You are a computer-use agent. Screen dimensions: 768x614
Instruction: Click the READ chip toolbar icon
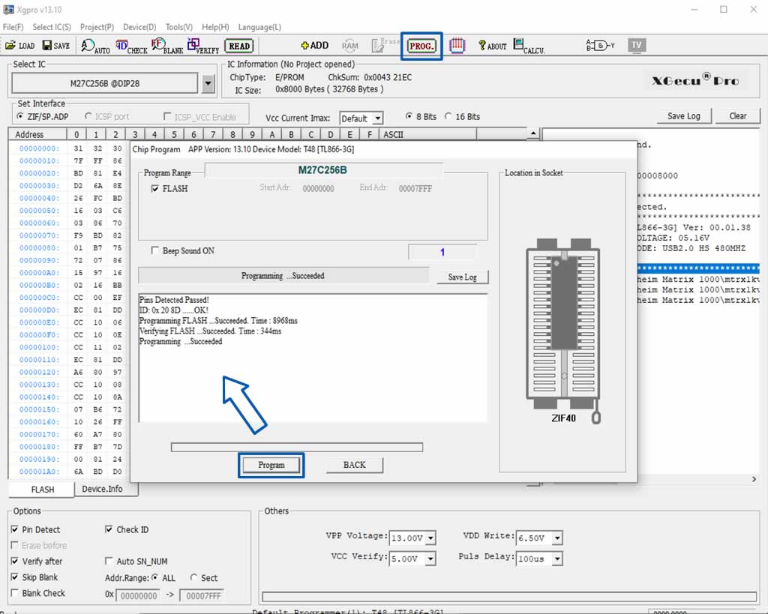[239, 46]
